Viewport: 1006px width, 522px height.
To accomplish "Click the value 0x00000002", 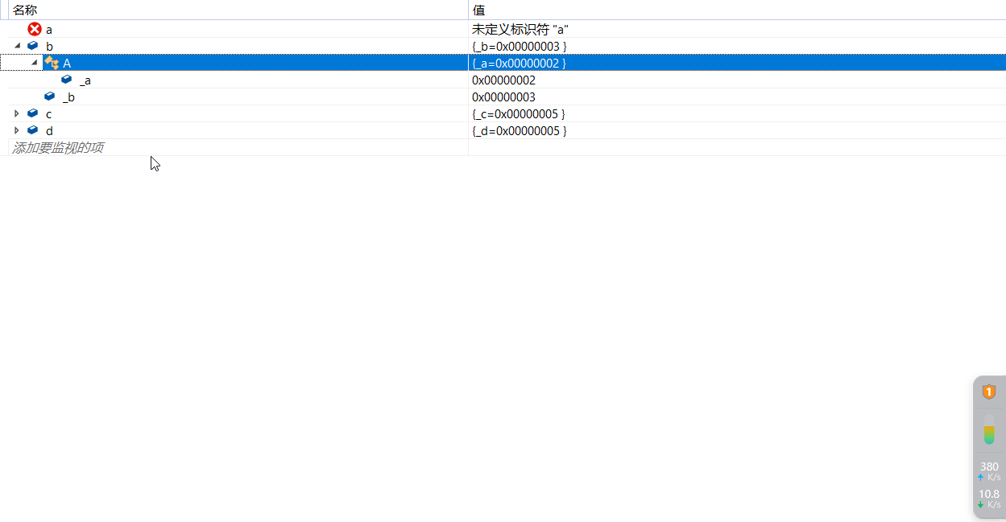I will (x=503, y=80).
